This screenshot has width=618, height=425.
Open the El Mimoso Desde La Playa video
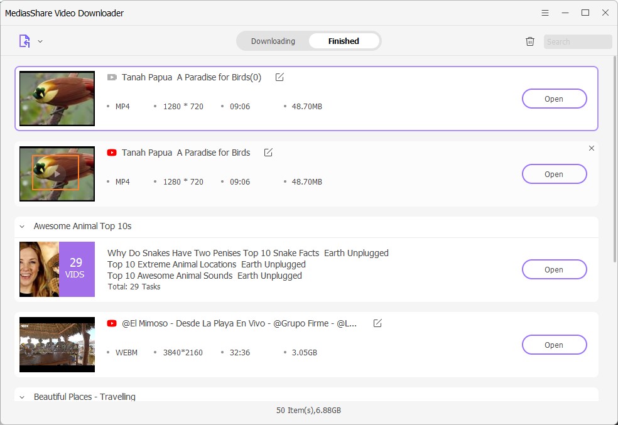pyautogui.click(x=554, y=345)
